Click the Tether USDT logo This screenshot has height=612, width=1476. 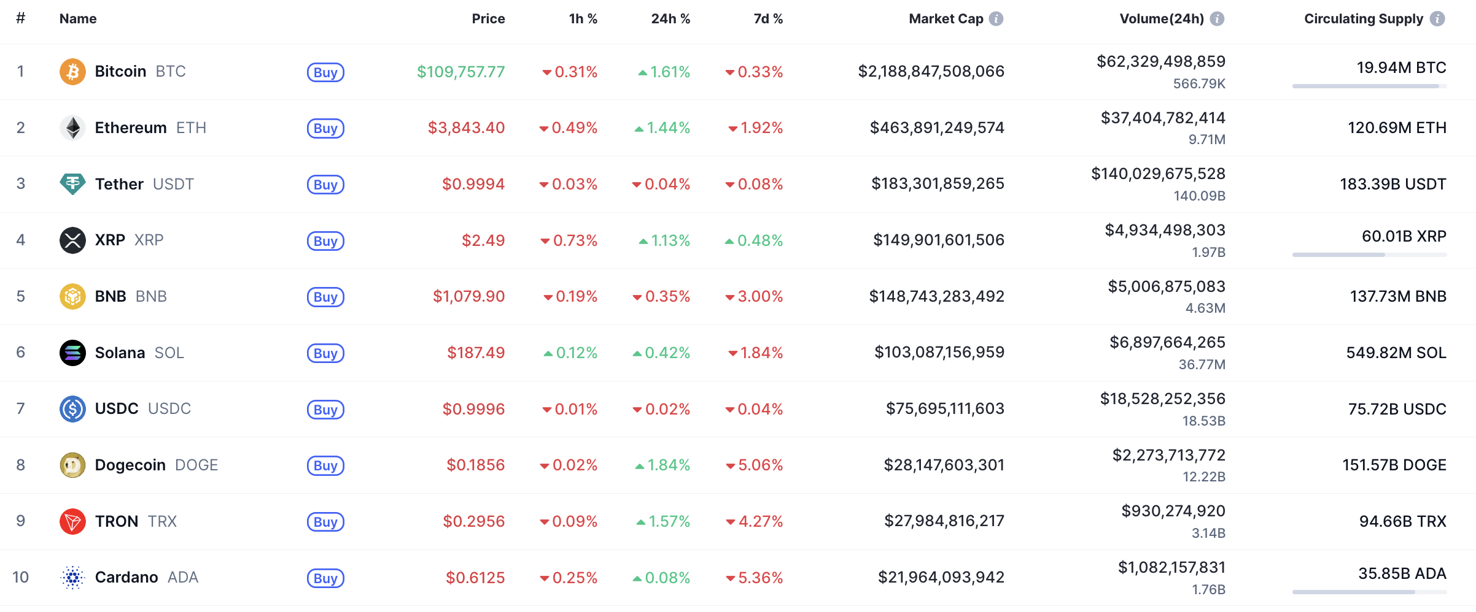(73, 184)
